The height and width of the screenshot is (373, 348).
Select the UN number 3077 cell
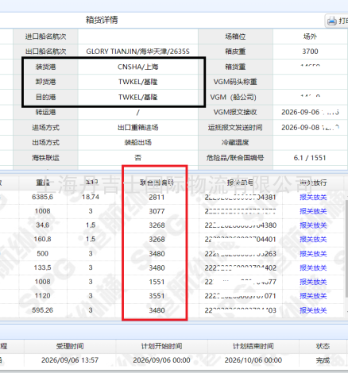[157, 211]
